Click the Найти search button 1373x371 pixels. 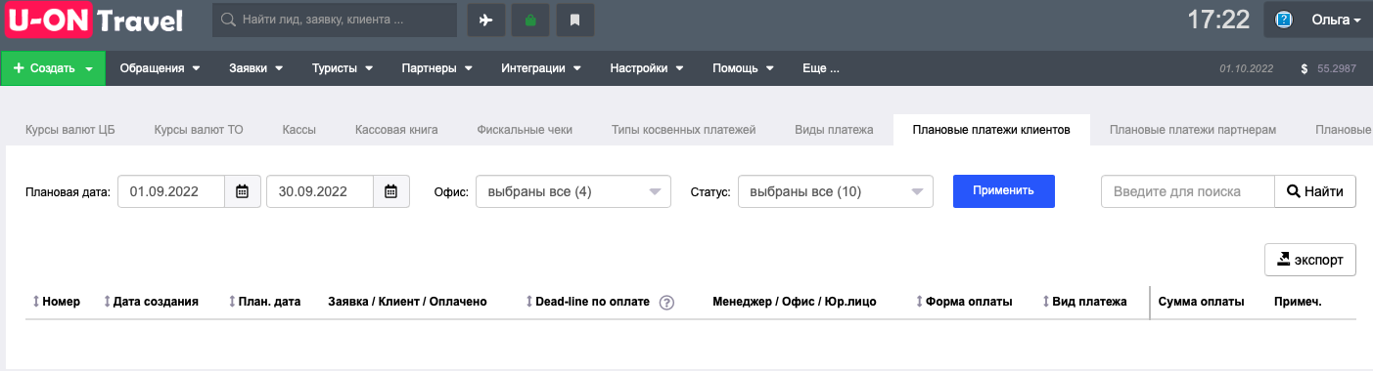click(1315, 191)
